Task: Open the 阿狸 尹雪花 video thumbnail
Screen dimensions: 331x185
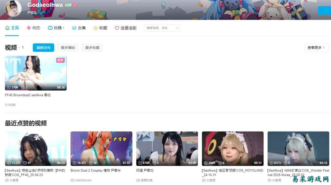Action: pyautogui.click(x=167, y=149)
